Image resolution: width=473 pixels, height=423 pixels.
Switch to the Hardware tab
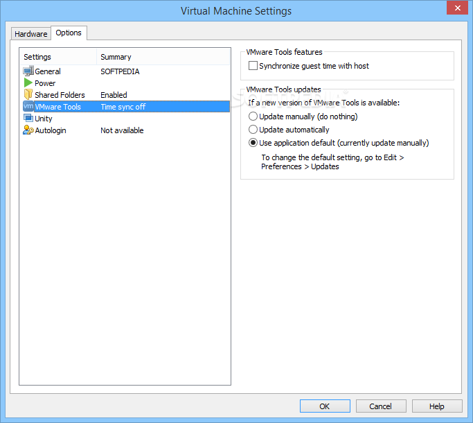30,34
